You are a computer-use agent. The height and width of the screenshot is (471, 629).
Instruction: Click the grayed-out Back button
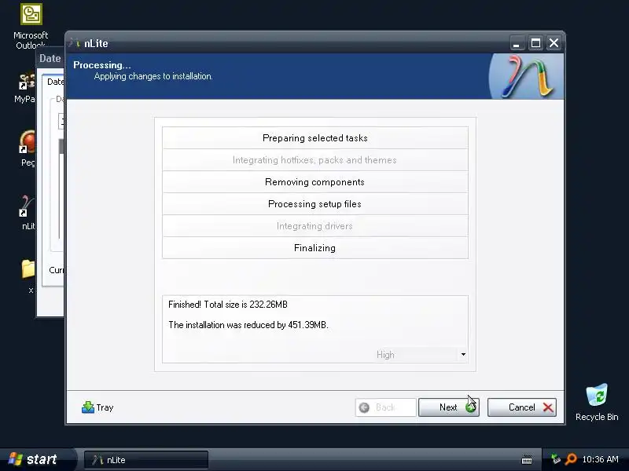tap(385, 407)
